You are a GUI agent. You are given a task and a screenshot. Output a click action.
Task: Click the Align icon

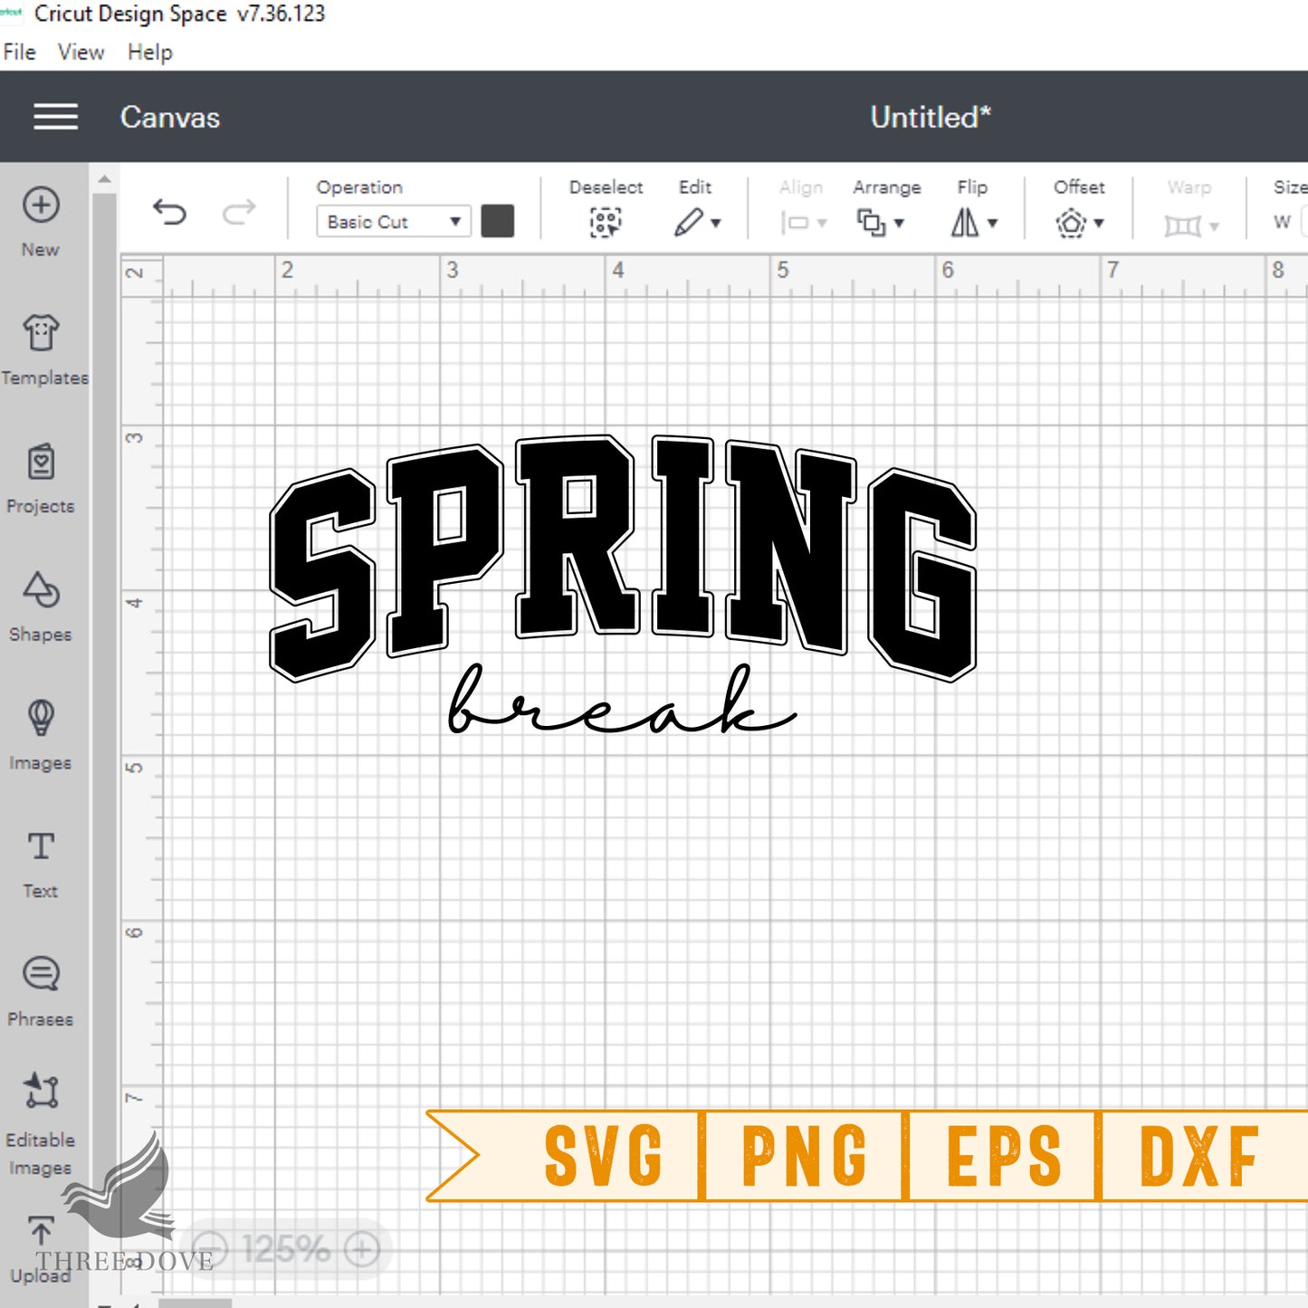(x=795, y=223)
